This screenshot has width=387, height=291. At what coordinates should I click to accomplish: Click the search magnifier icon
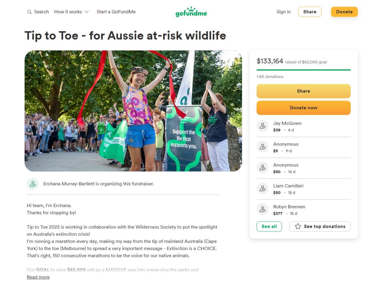[x=29, y=12]
